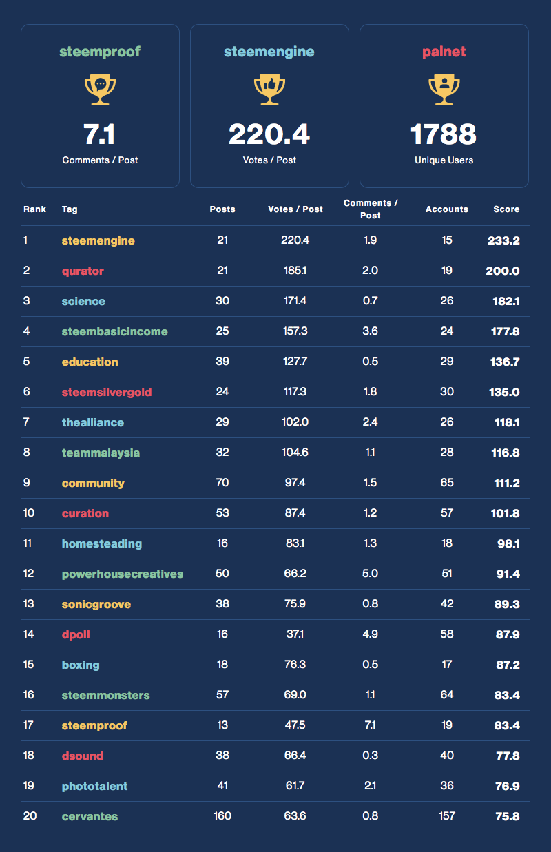Open the steemproof card title
Screen dimensions: 551x852
click(x=100, y=52)
